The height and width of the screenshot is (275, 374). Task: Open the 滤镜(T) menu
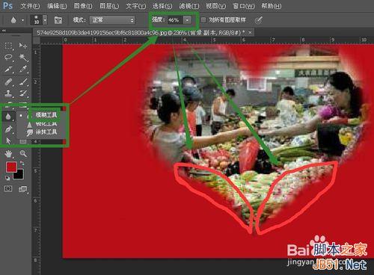[x=189, y=6]
